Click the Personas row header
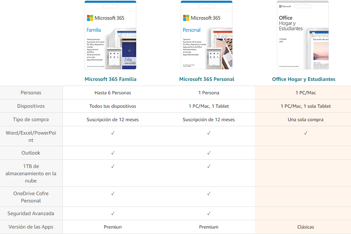The width and height of the screenshot is (351, 234). (31, 93)
